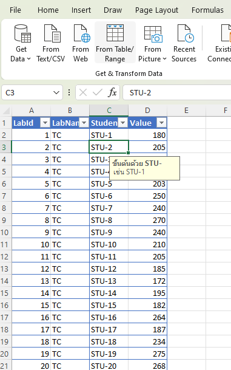Select Value cell 275
The width and height of the screenshot is (231, 370).
[x=148, y=354]
